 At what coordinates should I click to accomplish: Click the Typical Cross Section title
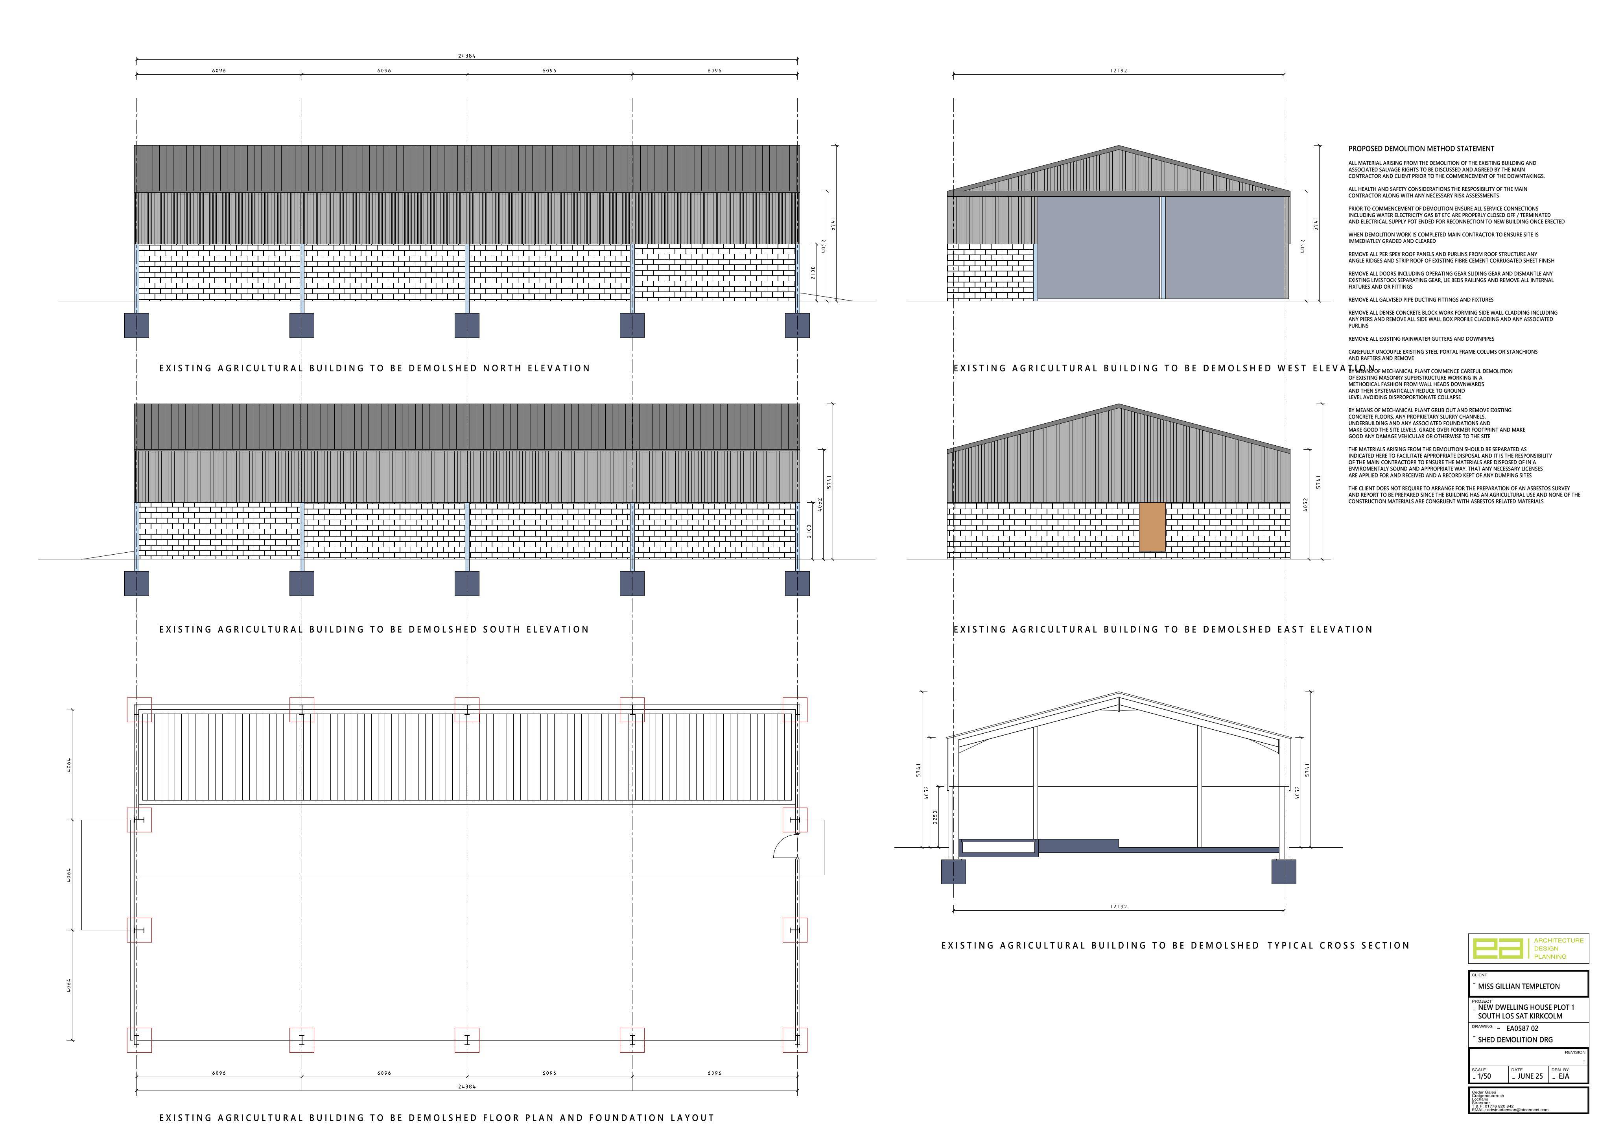[1175, 946]
